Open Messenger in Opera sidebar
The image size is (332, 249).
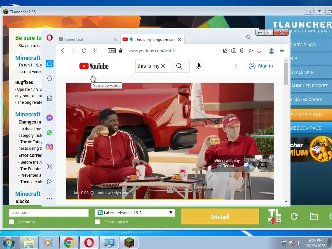click(50, 117)
